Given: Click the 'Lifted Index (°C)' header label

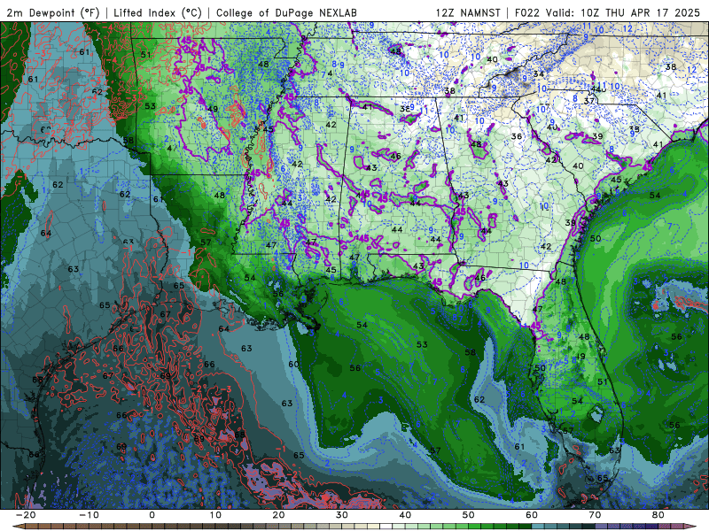Looking at the screenshot, I should (x=158, y=12).
